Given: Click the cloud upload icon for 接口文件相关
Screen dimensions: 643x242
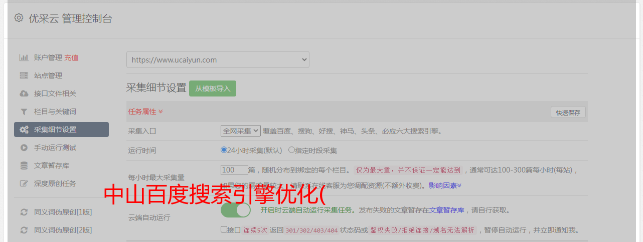Looking at the screenshot, I should point(24,93).
